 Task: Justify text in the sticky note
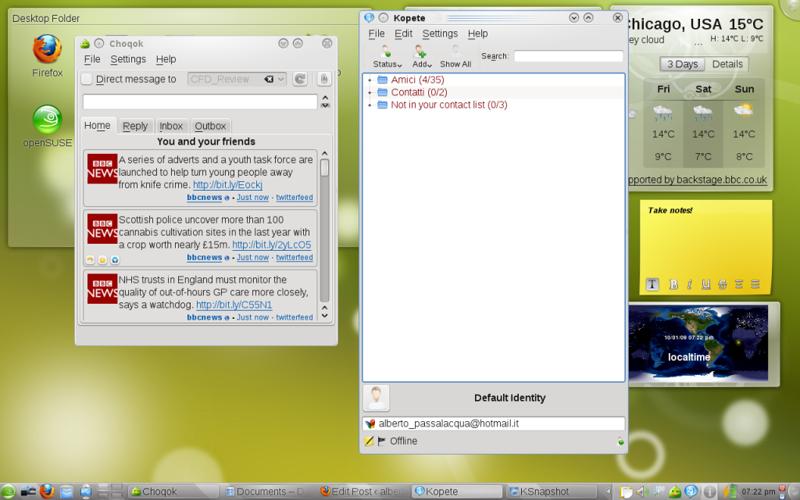click(755, 284)
